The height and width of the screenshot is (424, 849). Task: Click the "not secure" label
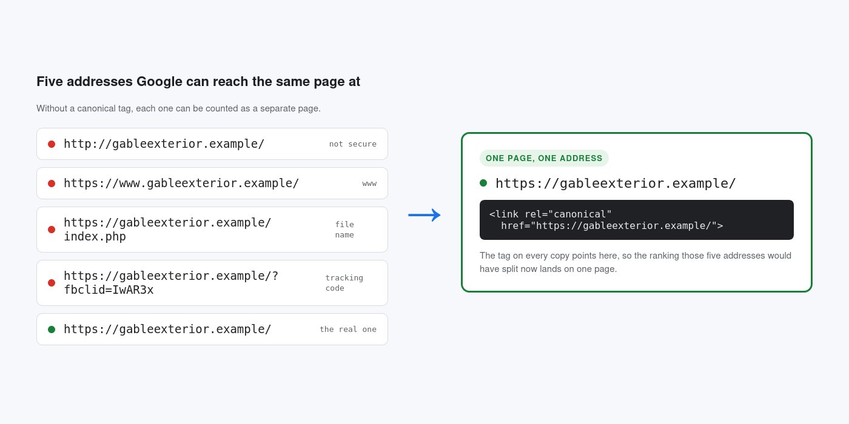[x=353, y=144]
